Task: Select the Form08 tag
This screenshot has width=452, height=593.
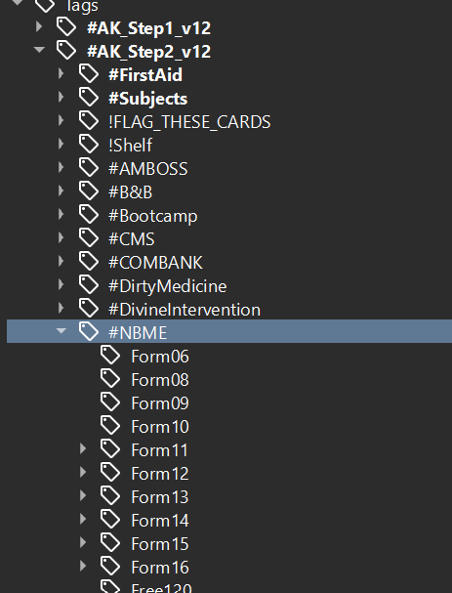Action: pyautogui.click(x=160, y=380)
